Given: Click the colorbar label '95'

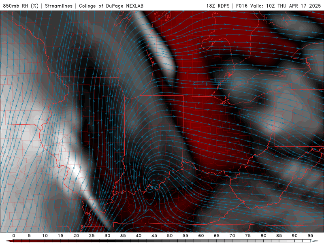Looking at the screenshot, I should 310,236.
